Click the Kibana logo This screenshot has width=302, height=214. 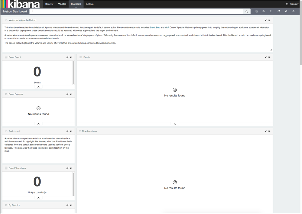tap(20, 4)
